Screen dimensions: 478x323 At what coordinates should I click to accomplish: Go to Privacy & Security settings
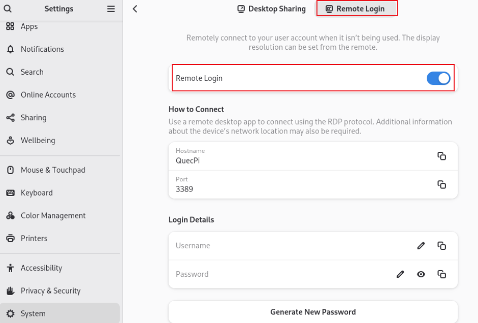pyautogui.click(x=50, y=291)
